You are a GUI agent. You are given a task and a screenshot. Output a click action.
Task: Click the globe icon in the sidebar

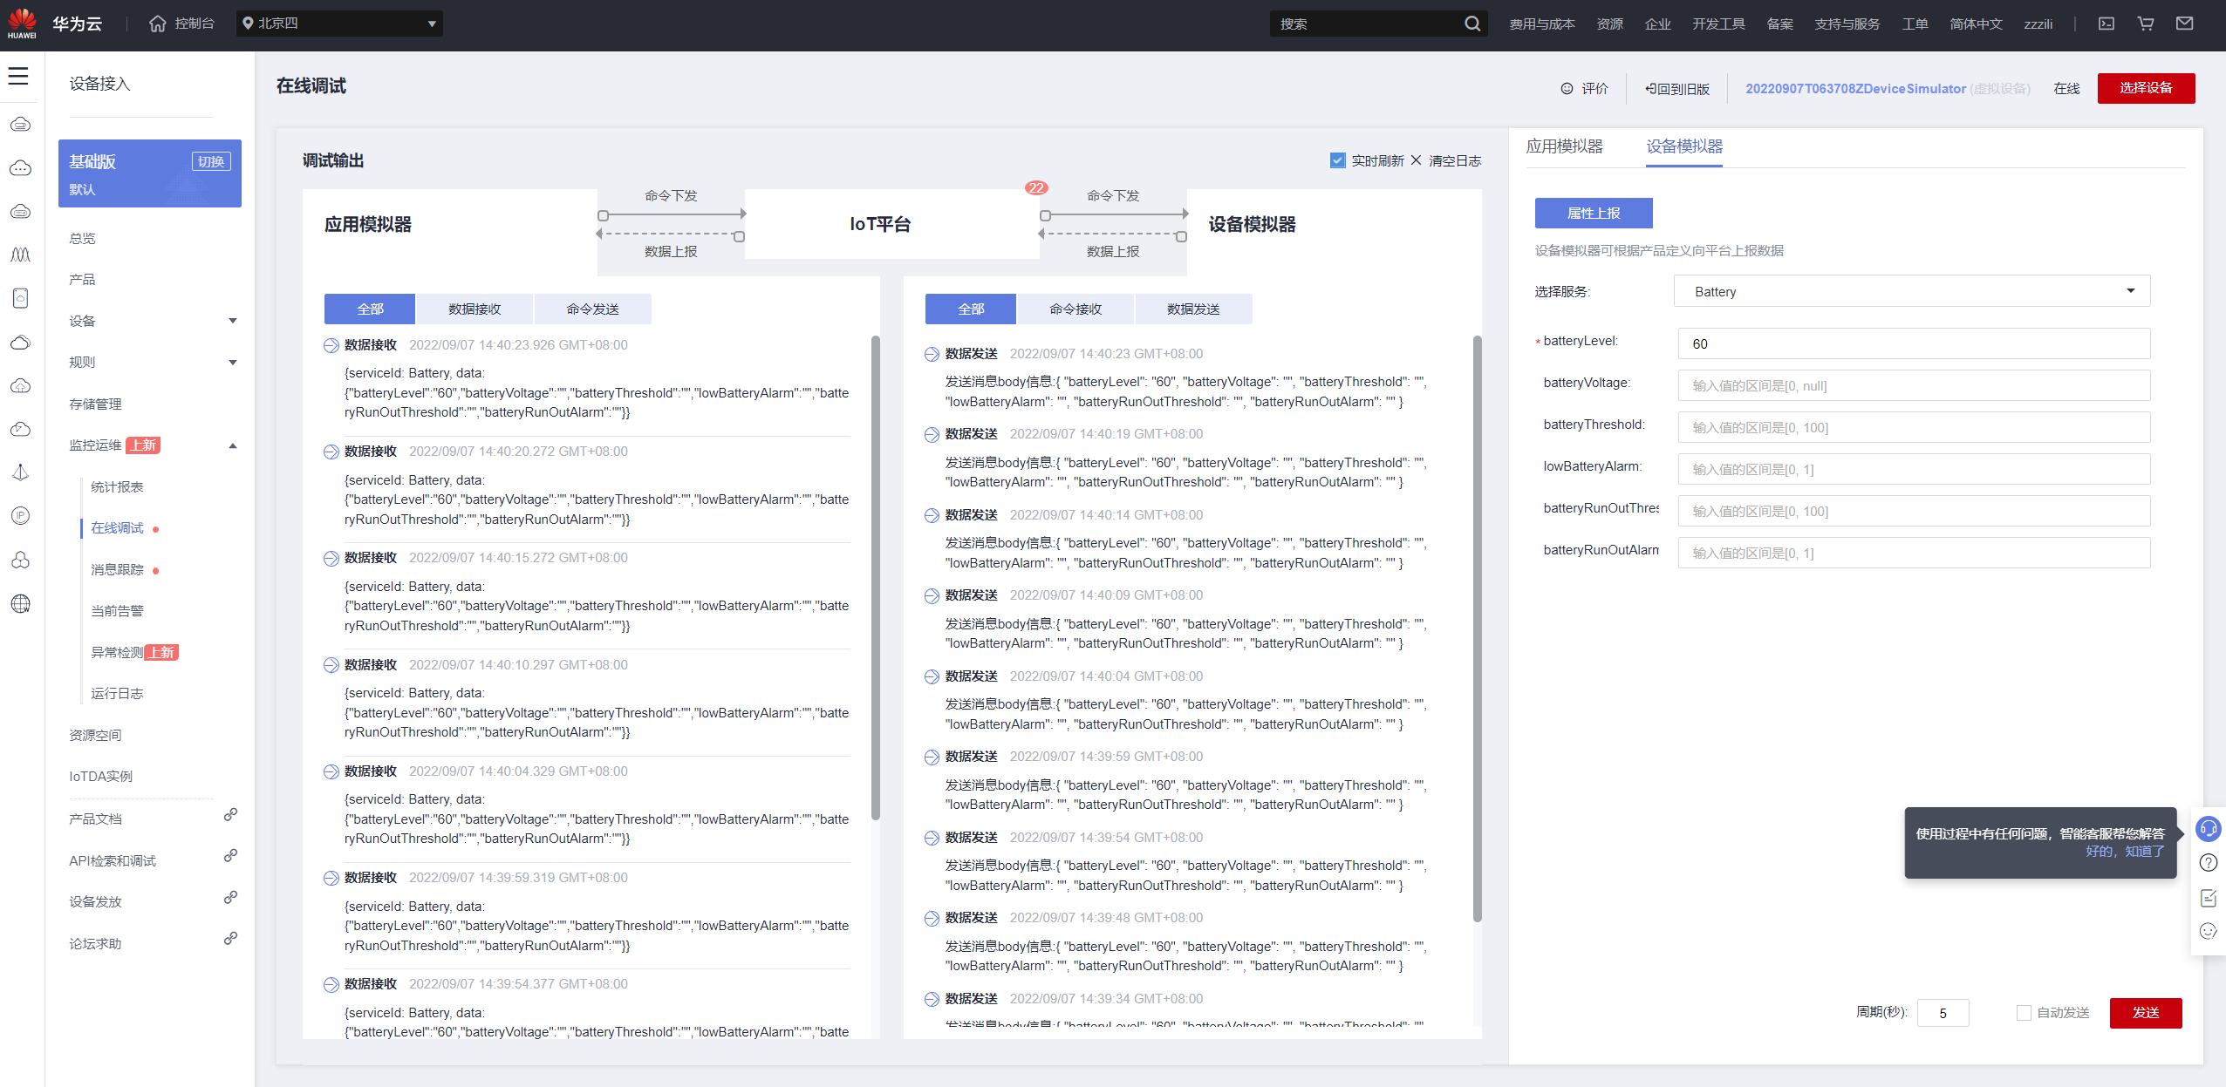[20, 603]
